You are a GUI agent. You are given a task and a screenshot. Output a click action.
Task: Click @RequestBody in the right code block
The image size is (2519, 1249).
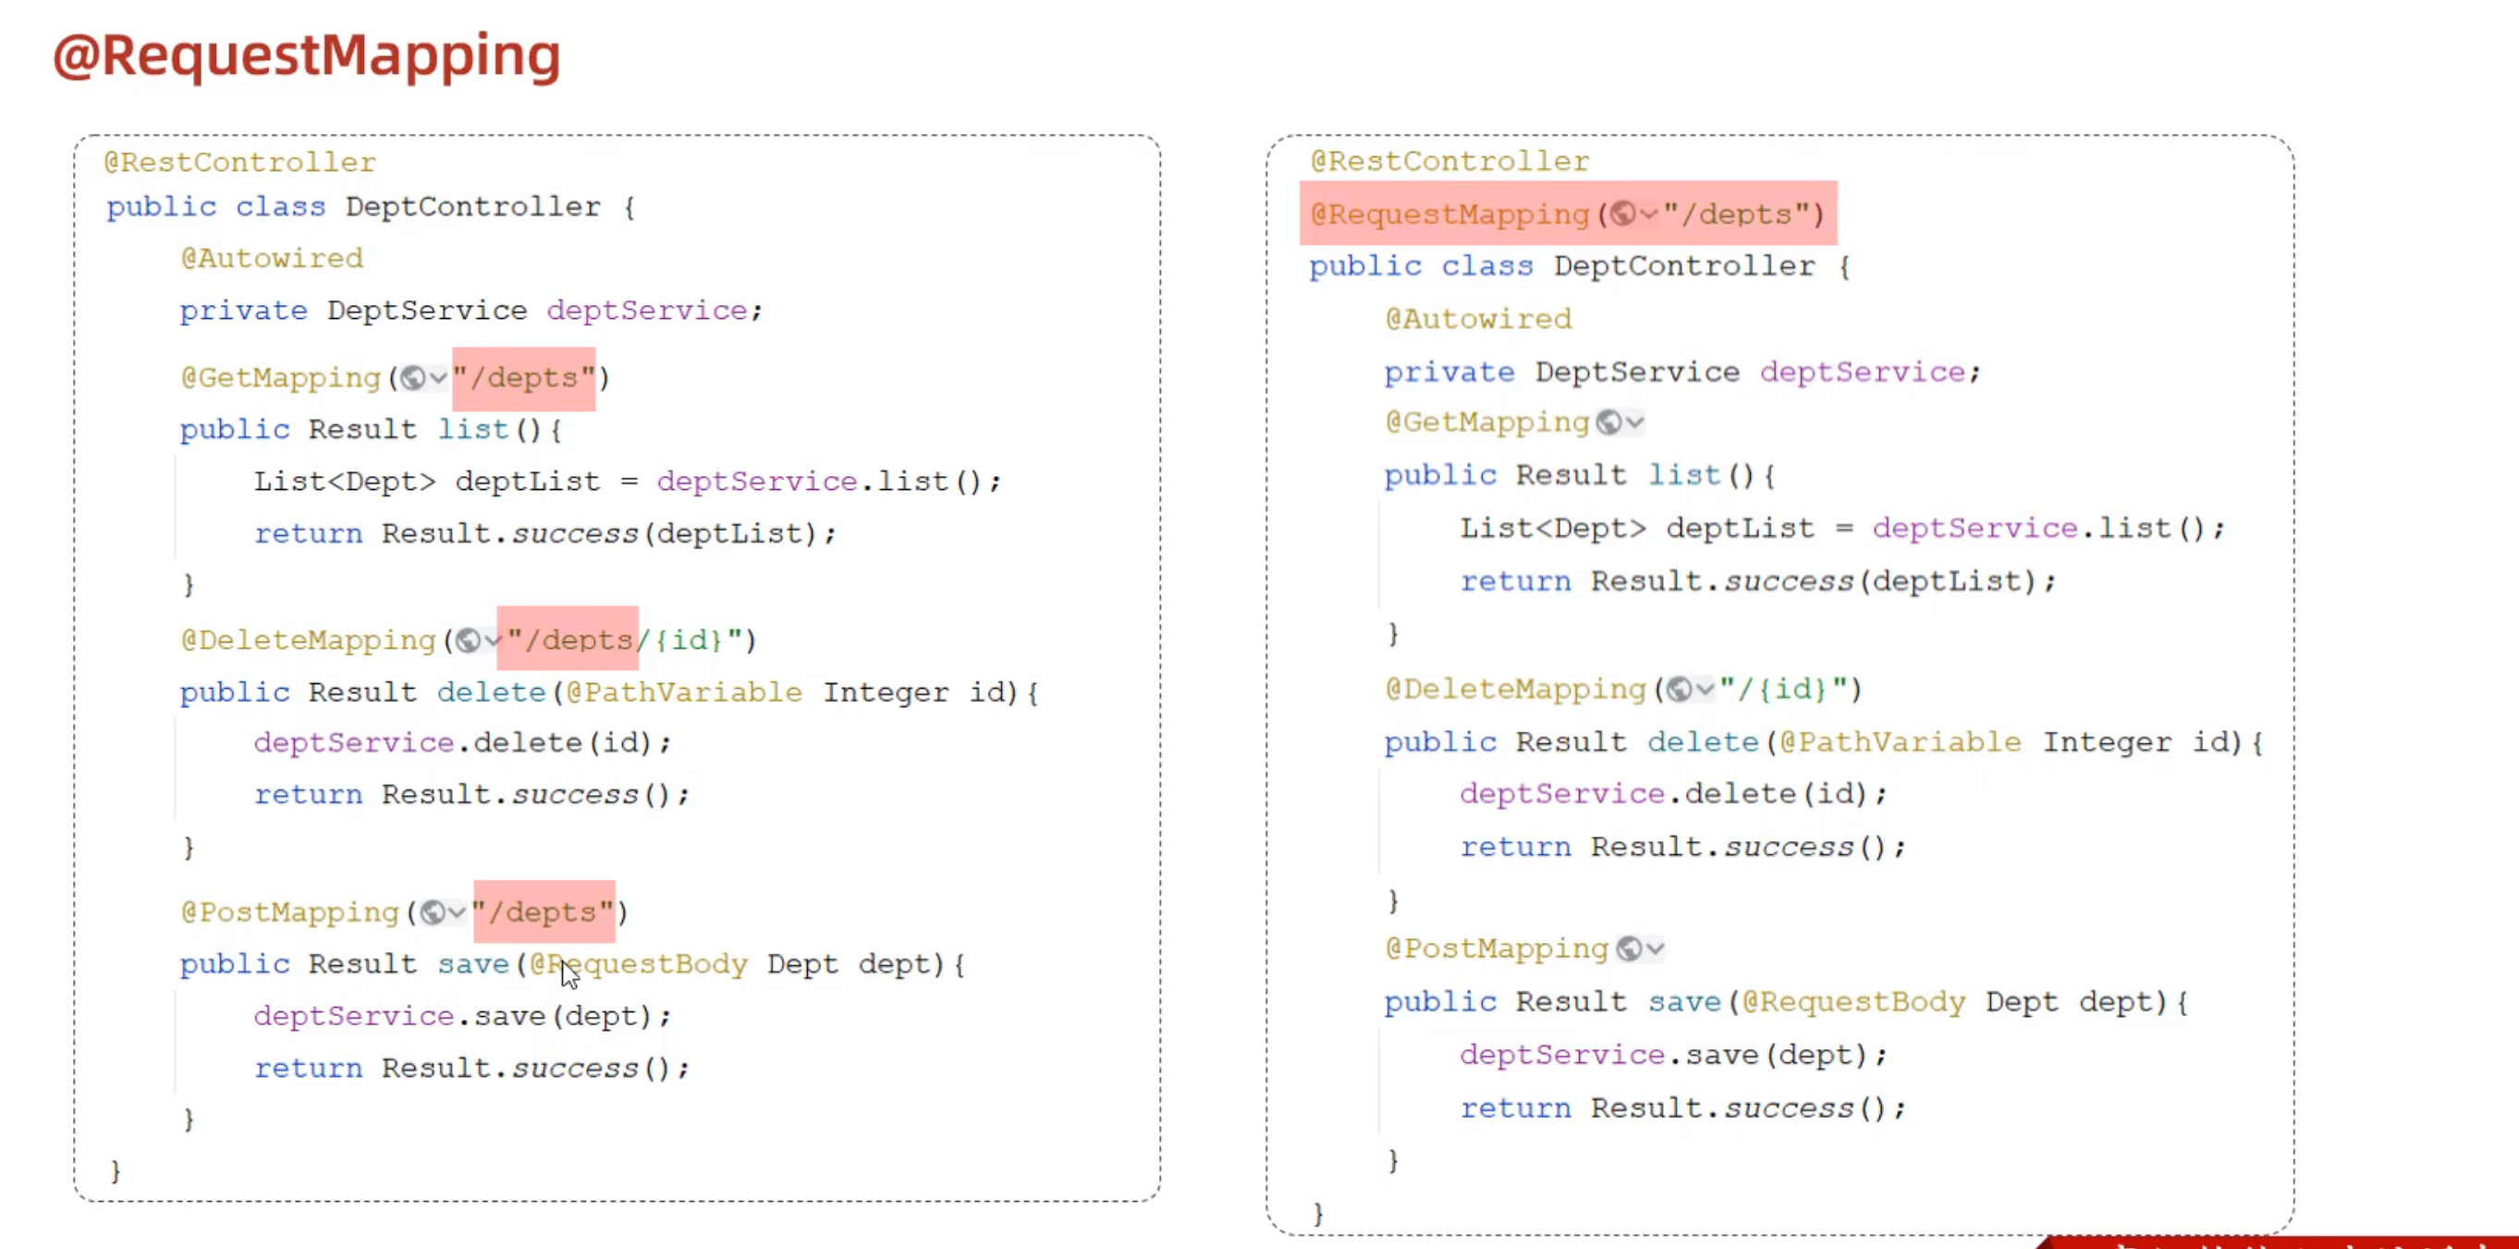(x=1853, y=1002)
